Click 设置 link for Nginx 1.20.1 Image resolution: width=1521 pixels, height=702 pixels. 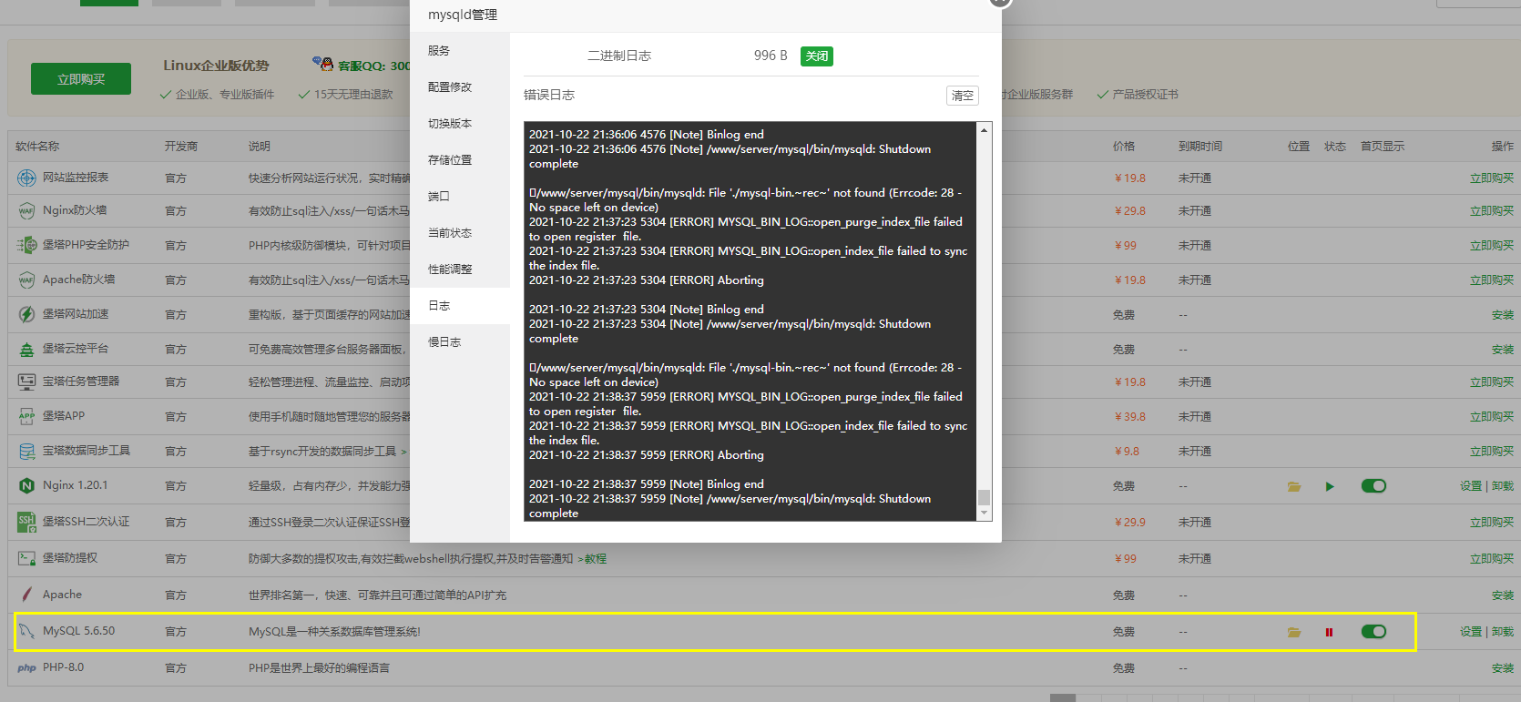tap(1471, 486)
